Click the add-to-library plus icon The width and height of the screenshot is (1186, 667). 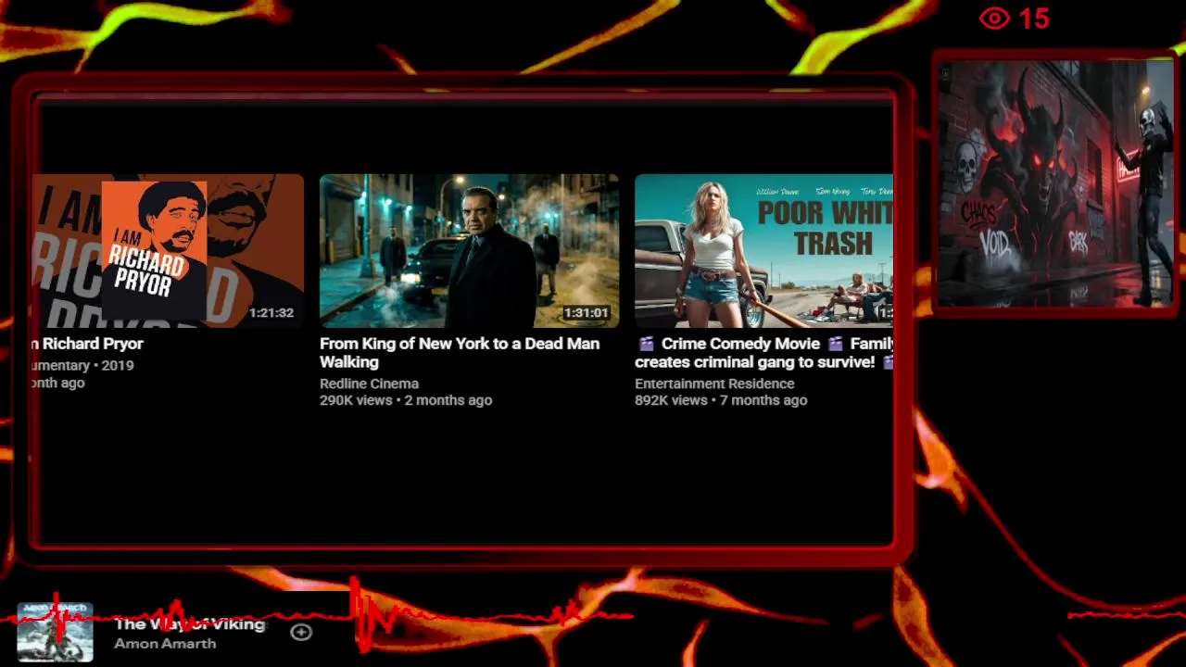tap(301, 632)
